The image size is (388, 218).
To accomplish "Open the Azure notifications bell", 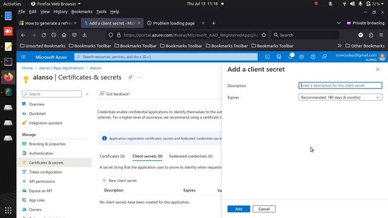I will 290,57.
